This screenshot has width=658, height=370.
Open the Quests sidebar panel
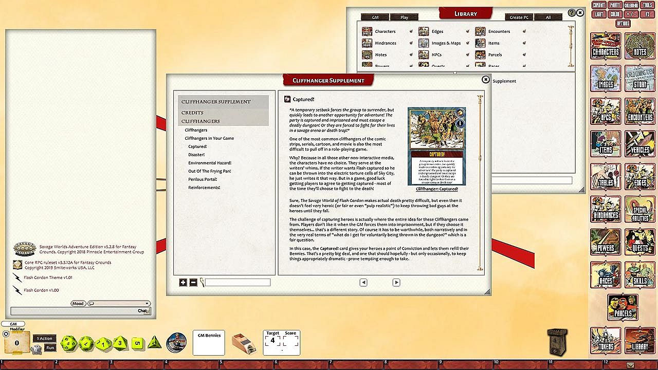tap(639, 242)
